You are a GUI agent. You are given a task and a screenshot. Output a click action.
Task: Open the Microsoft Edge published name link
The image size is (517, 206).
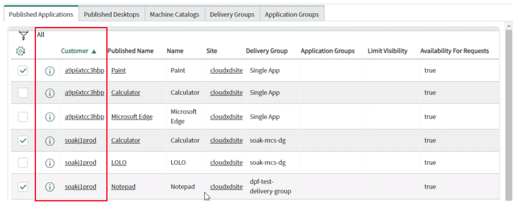[x=132, y=117]
